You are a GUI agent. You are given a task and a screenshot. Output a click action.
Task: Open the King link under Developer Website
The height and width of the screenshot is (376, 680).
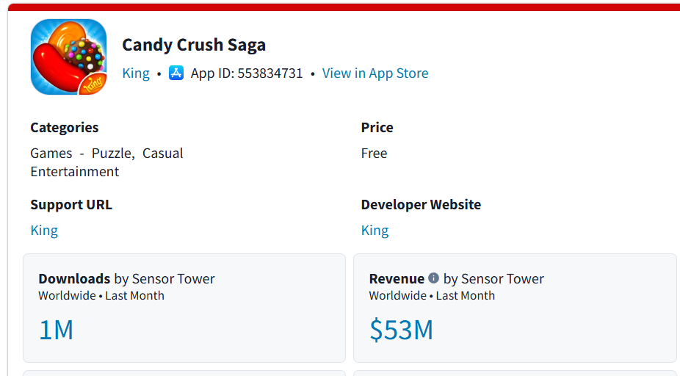point(375,230)
